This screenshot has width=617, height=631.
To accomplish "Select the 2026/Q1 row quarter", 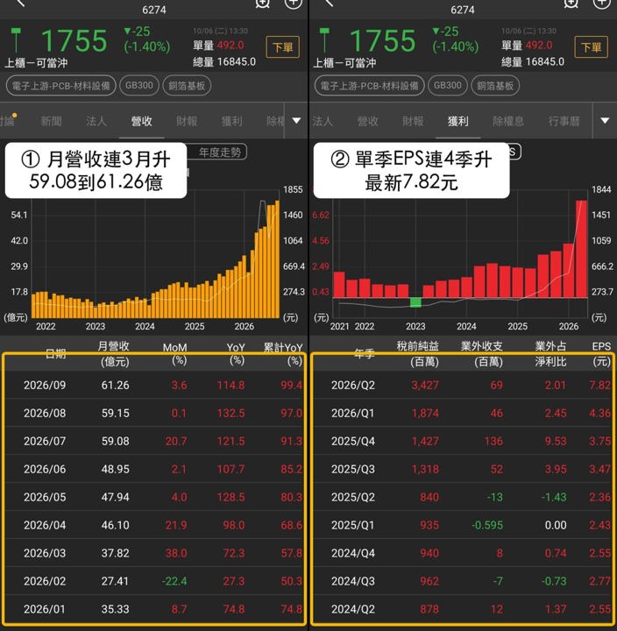I will [353, 414].
